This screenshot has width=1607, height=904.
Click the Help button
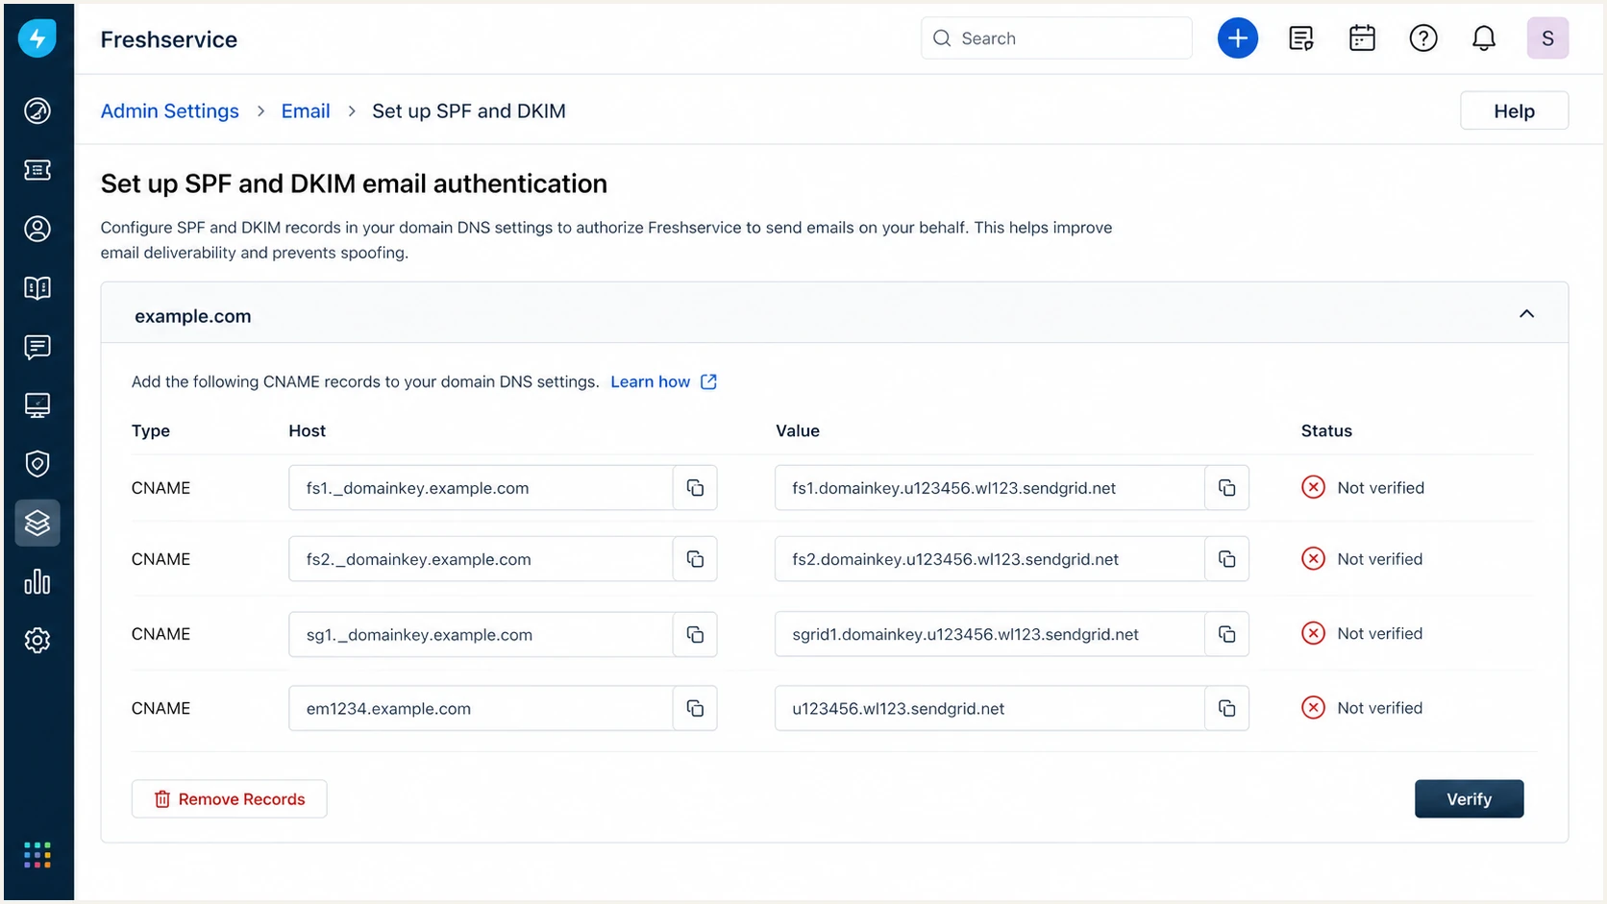click(1514, 110)
